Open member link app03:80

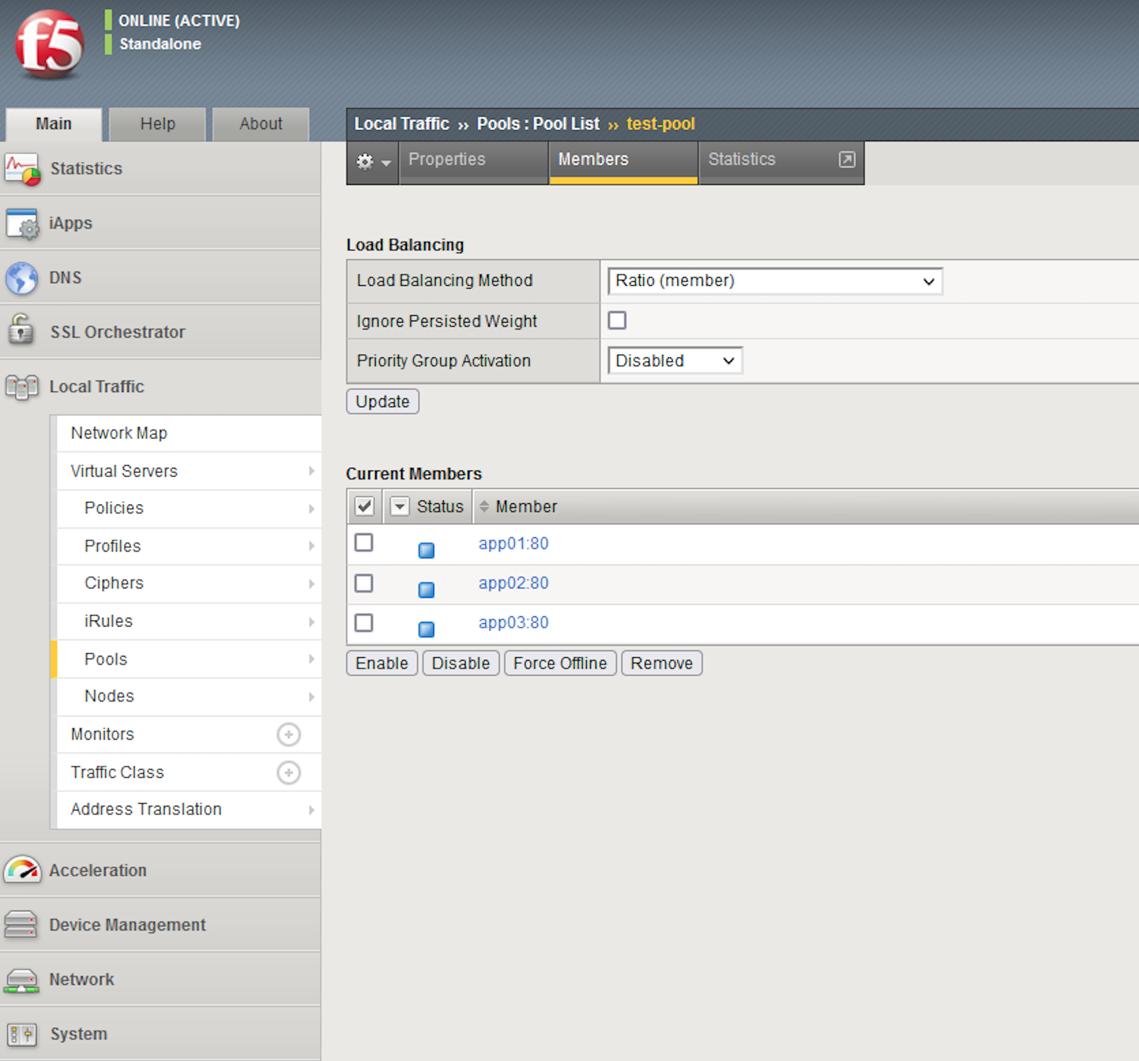click(x=514, y=622)
